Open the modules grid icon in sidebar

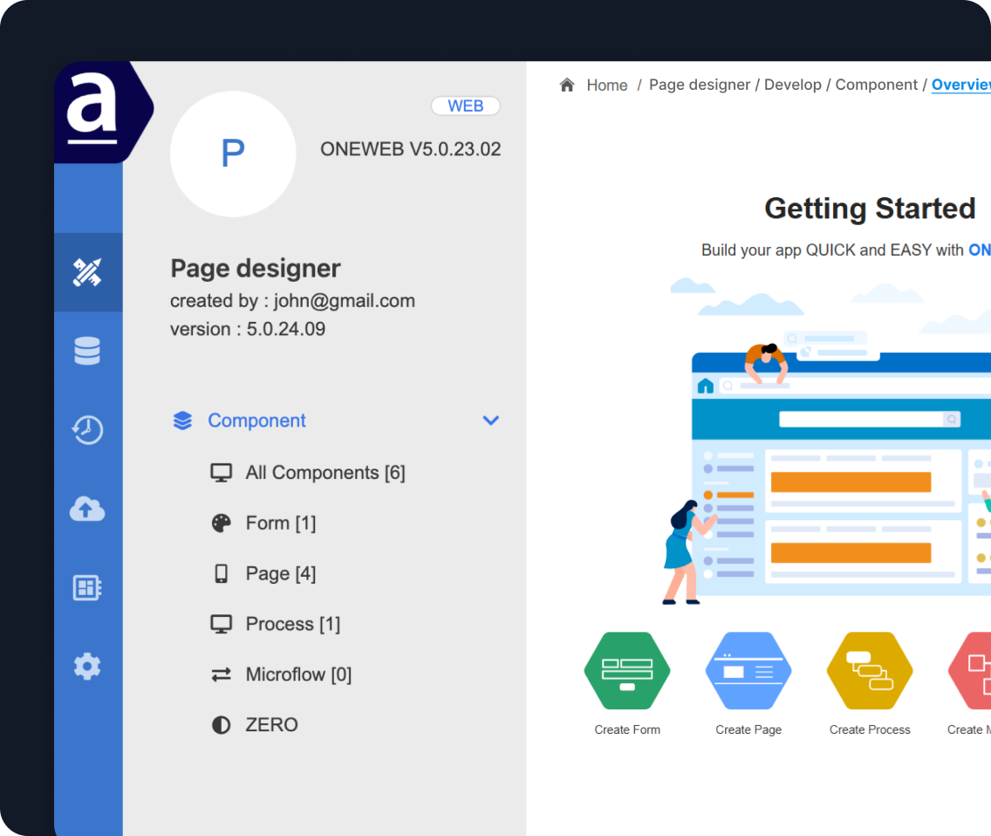point(87,587)
